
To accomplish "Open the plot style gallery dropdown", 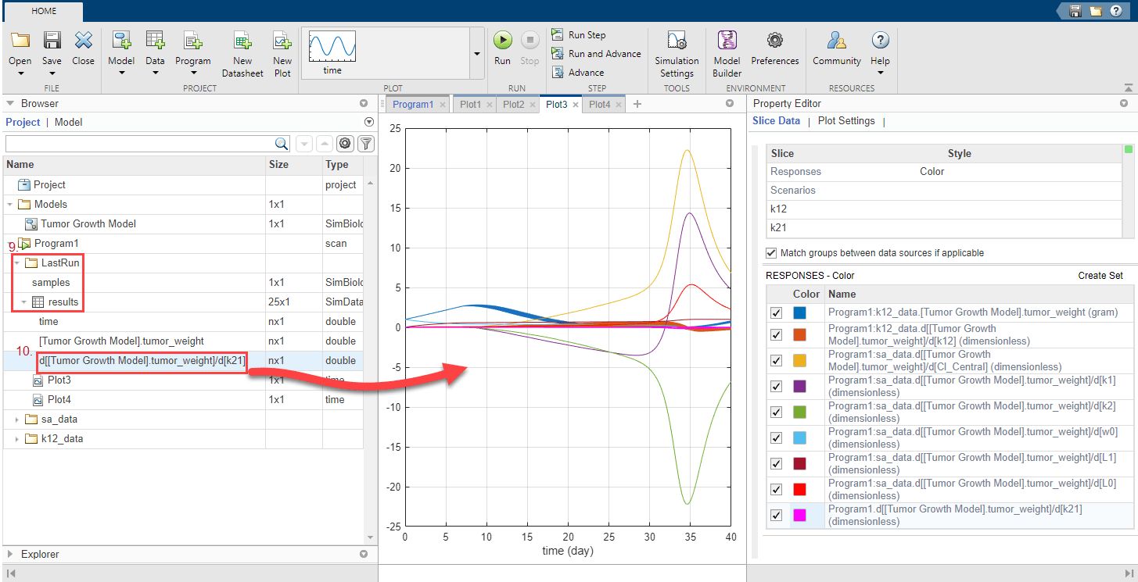I will (476, 53).
